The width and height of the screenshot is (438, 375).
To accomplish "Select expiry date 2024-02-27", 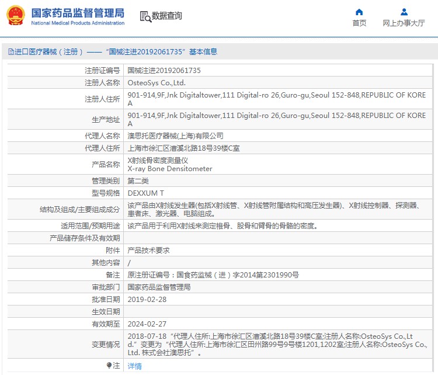I will tap(147, 324).
